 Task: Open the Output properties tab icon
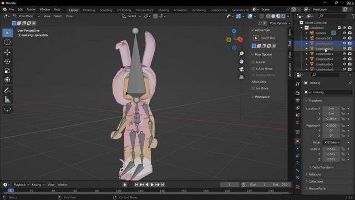click(297, 101)
